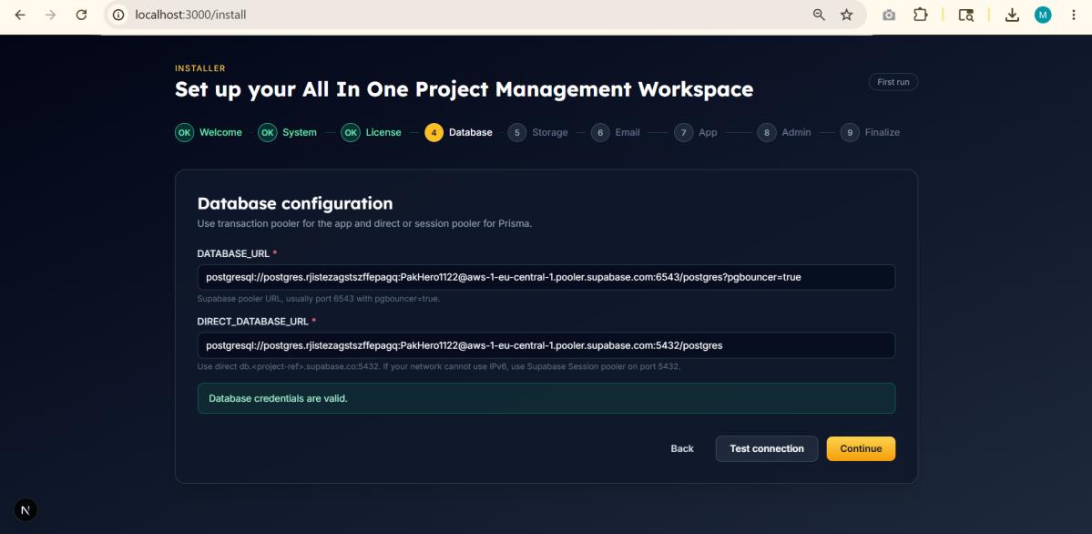Open the site information icon in address bar
1092x534 pixels.
119,15
